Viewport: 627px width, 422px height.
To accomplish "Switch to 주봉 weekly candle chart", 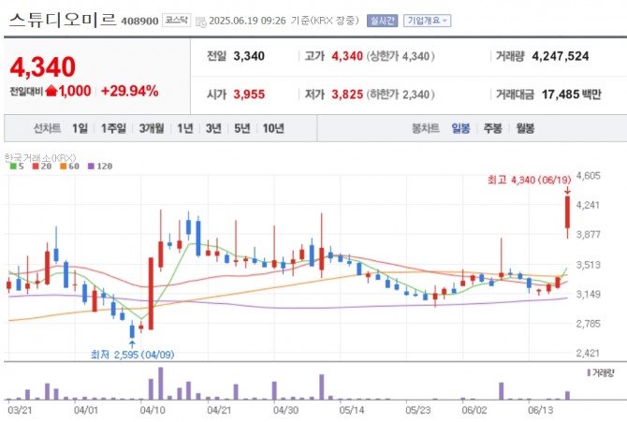I will pyautogui.click(x=492, y=128).
